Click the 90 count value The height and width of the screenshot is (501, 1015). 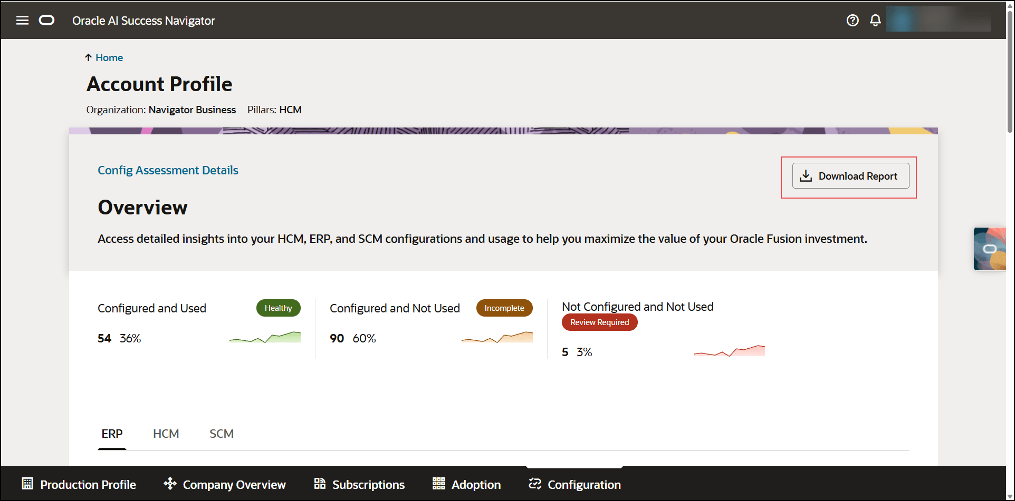(x=337, y=338)
